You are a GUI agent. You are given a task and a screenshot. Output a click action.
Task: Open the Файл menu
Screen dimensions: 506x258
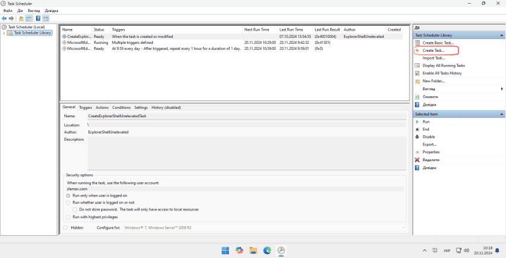[x=8, y=11]
